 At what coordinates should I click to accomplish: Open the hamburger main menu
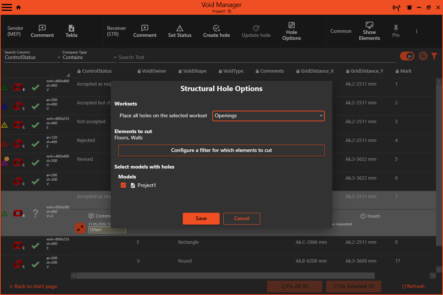click(7, 7)
